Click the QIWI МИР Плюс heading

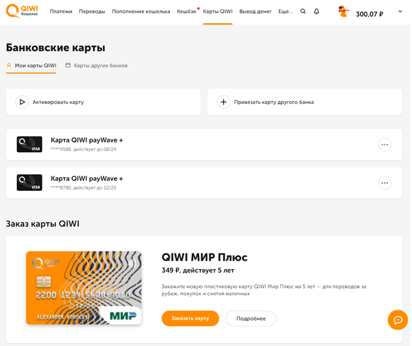pos(205,257)
